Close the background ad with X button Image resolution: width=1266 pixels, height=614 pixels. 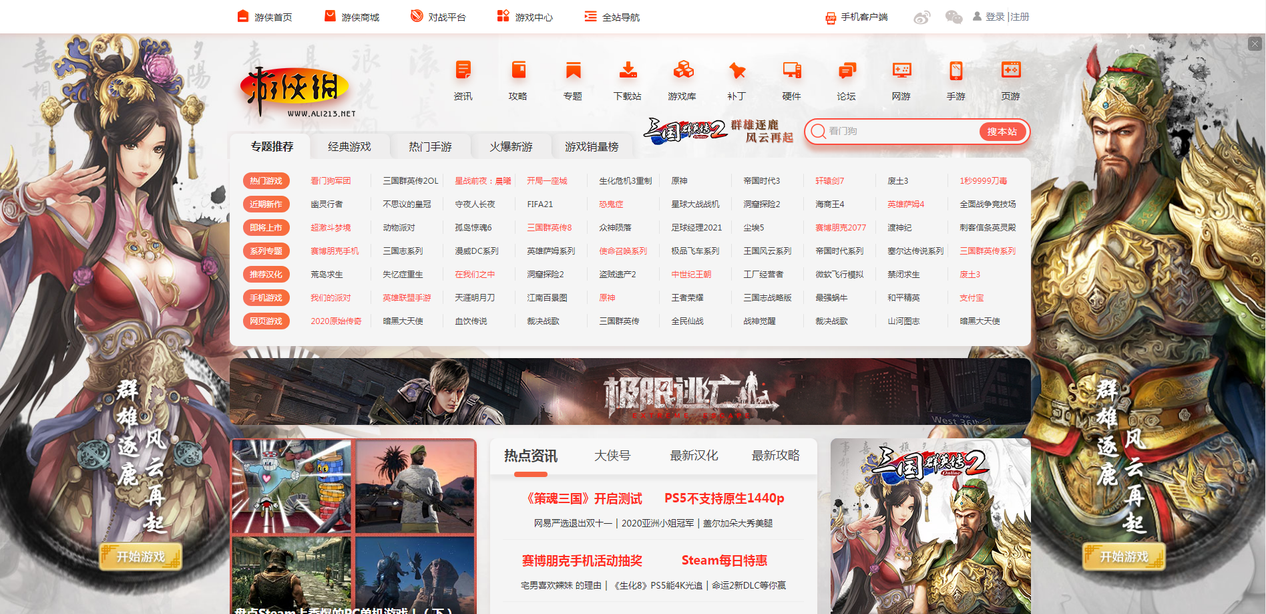coord(1255,43)
